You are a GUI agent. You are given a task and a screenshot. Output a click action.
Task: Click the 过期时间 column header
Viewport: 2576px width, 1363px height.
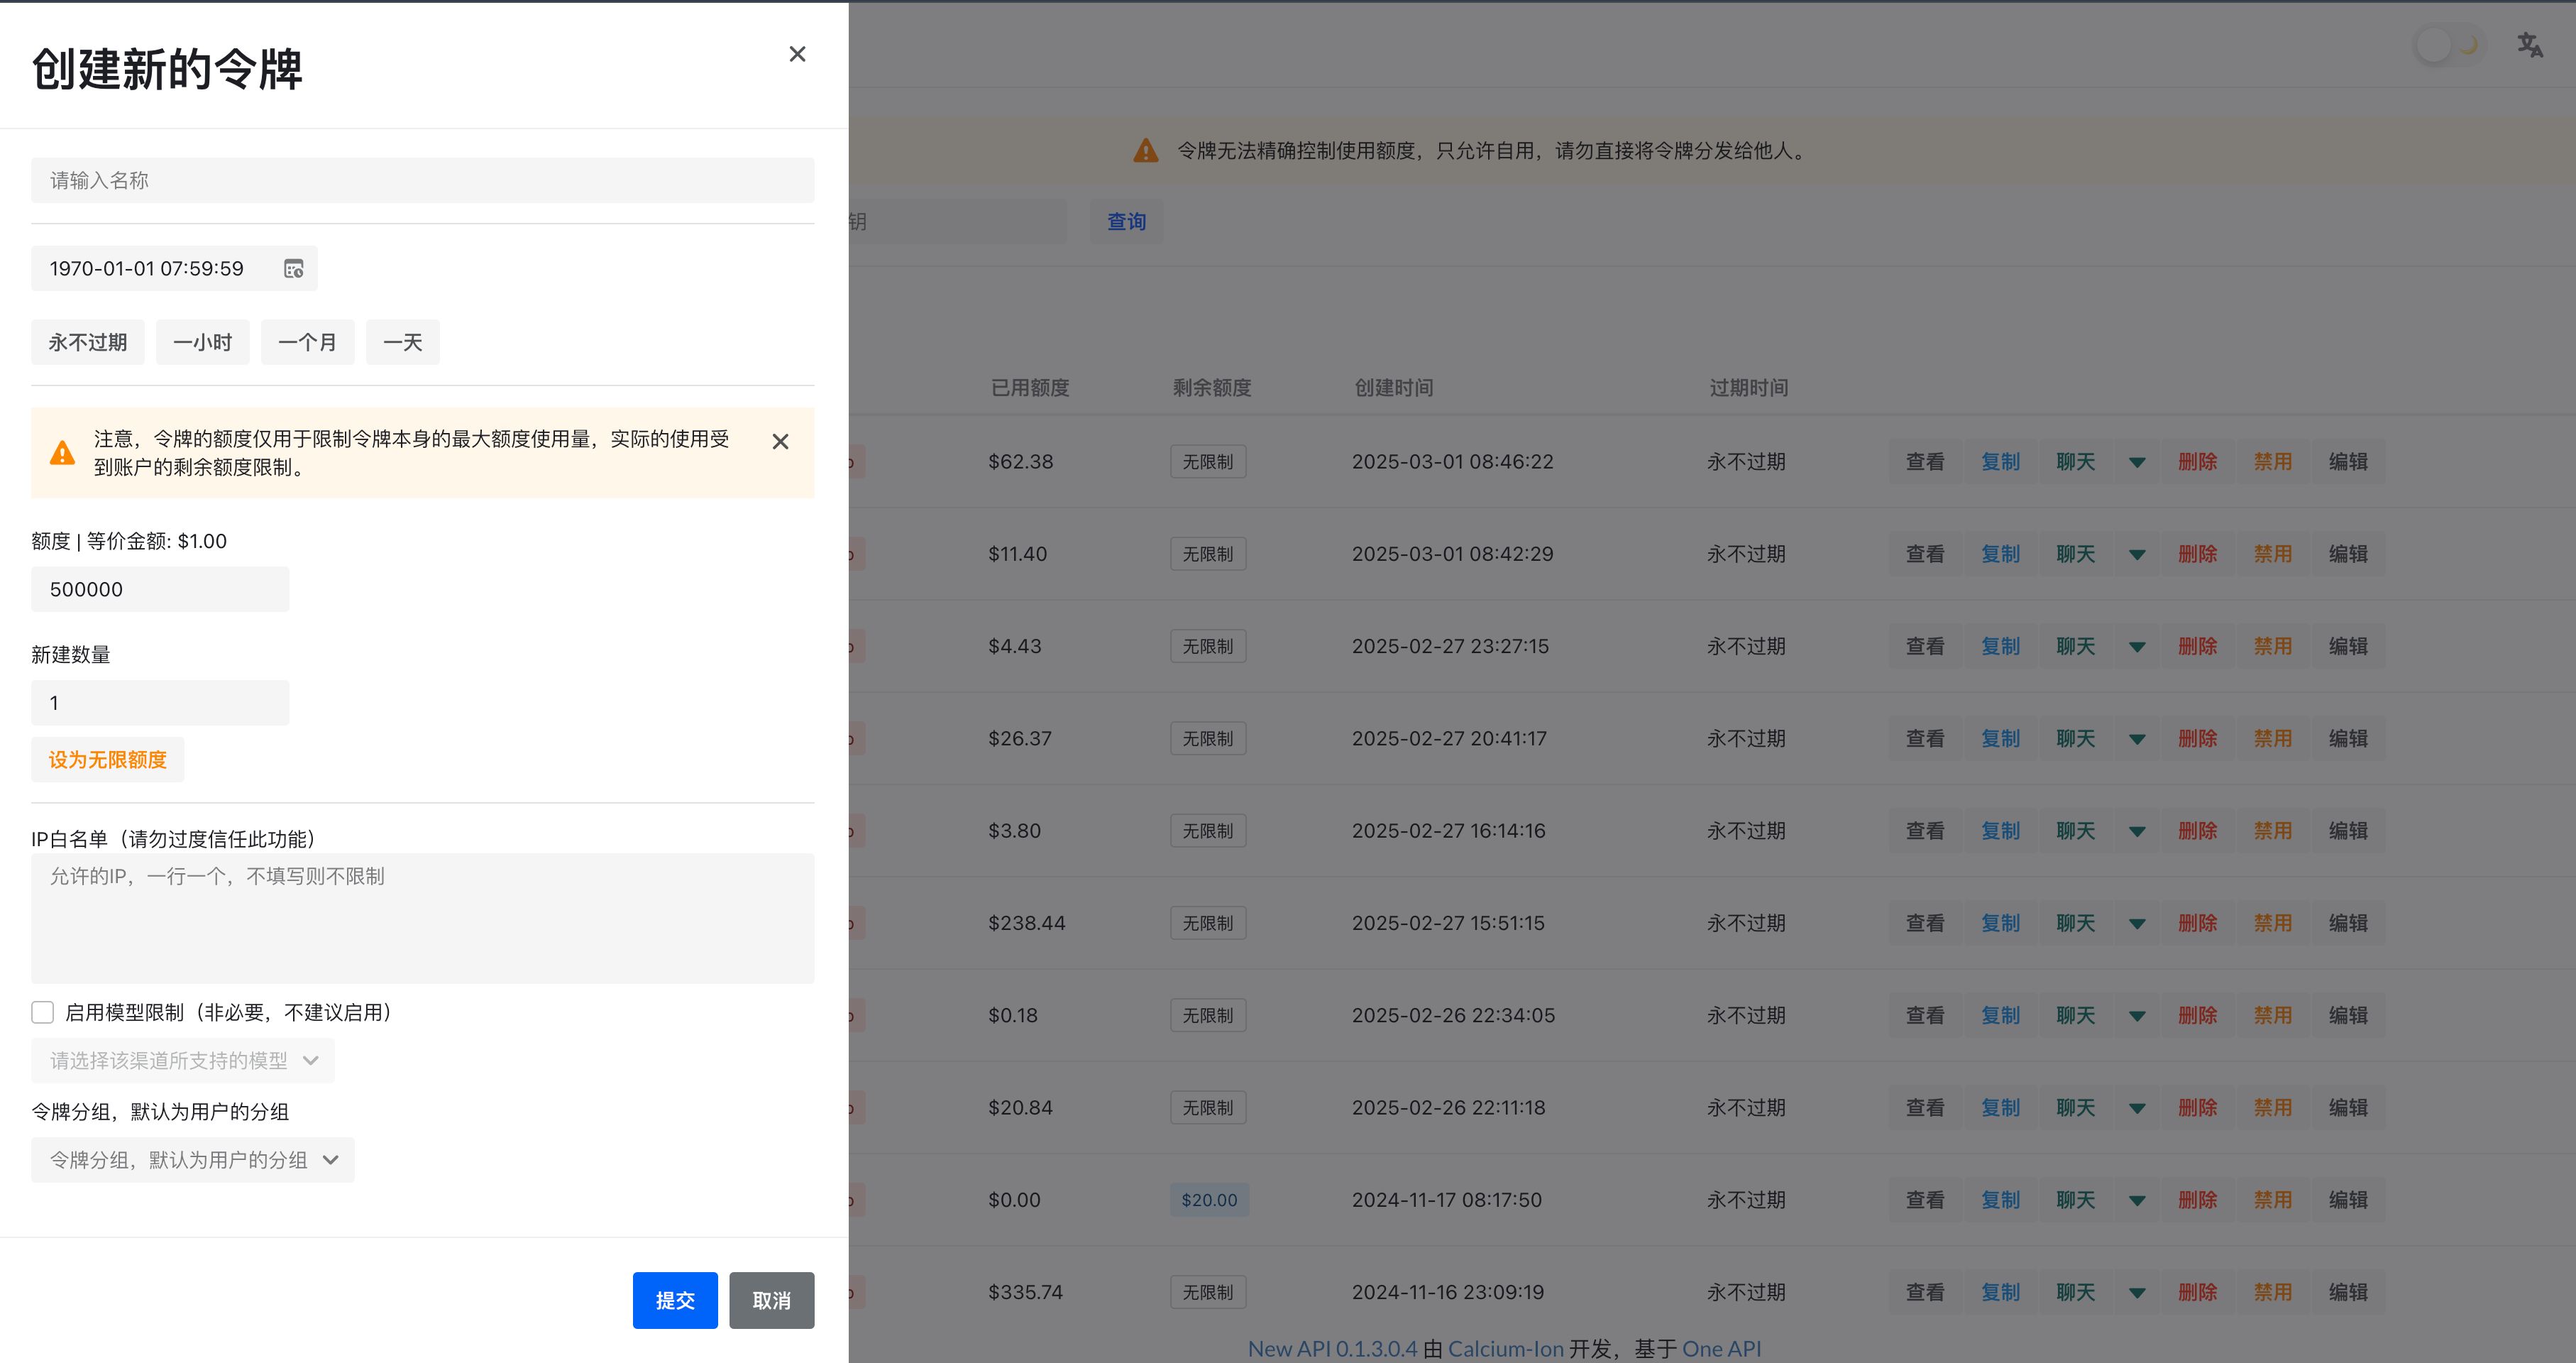pos(1749,388)
